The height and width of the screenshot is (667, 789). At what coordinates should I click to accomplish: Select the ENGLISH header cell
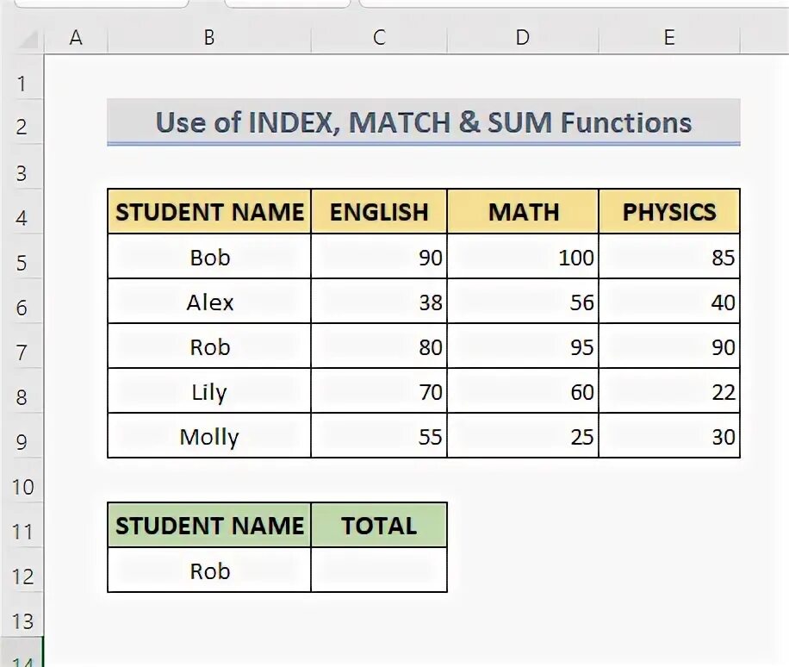point(379,212)
